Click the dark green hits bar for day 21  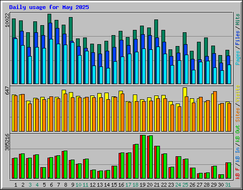(156, 28)
